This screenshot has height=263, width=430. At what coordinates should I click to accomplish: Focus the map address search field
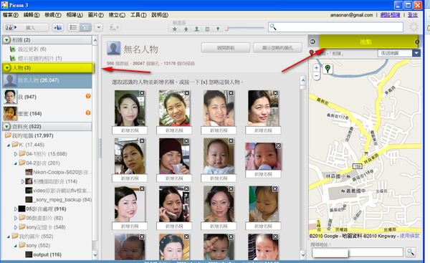(x=358, y=252)
